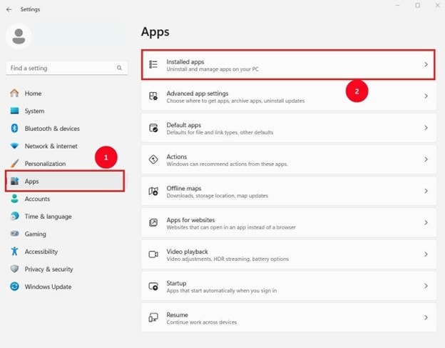Click the Accessibility figure icon

[x=14, y=252]
